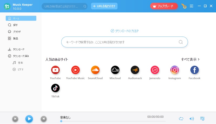Open the Facebook site icon
Viewport: 216px width, 124px height.
click(x=194, y=70)
